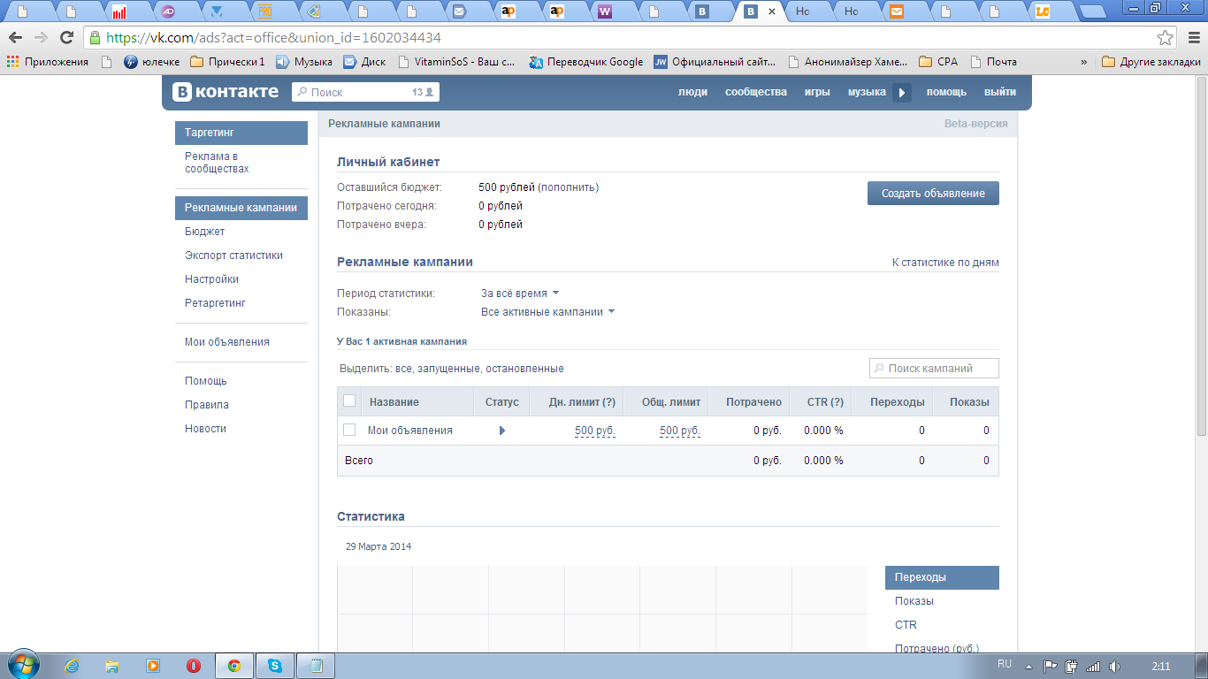1208x679 pixels.
Task: Switch to the Таргетинг section
Action: click(x=241, y=133)
